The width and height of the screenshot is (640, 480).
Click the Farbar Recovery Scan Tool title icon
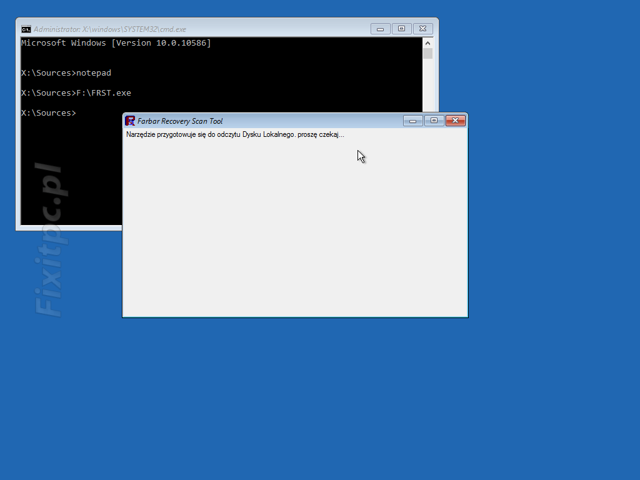pyautogui.click(x=130, y=121)
